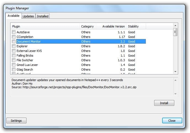190x133 pixels.
Task: Select the File Switcher plugin name
Action: pos(25,60)
